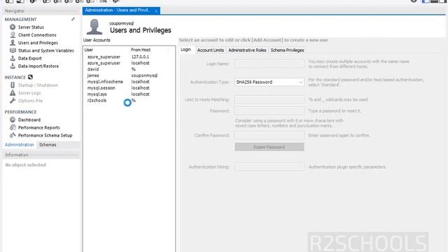448x252 pixels.
Task: Open Data Export via its icon
Action: click(13, 58)
